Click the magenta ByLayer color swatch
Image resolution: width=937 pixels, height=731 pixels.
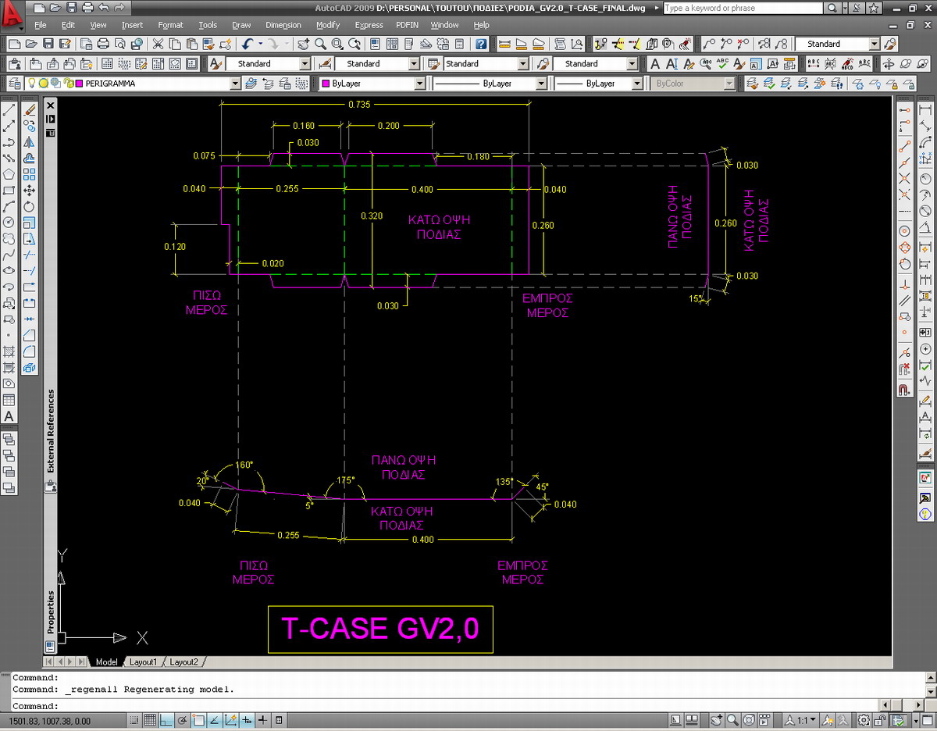[x=326, y=84]
